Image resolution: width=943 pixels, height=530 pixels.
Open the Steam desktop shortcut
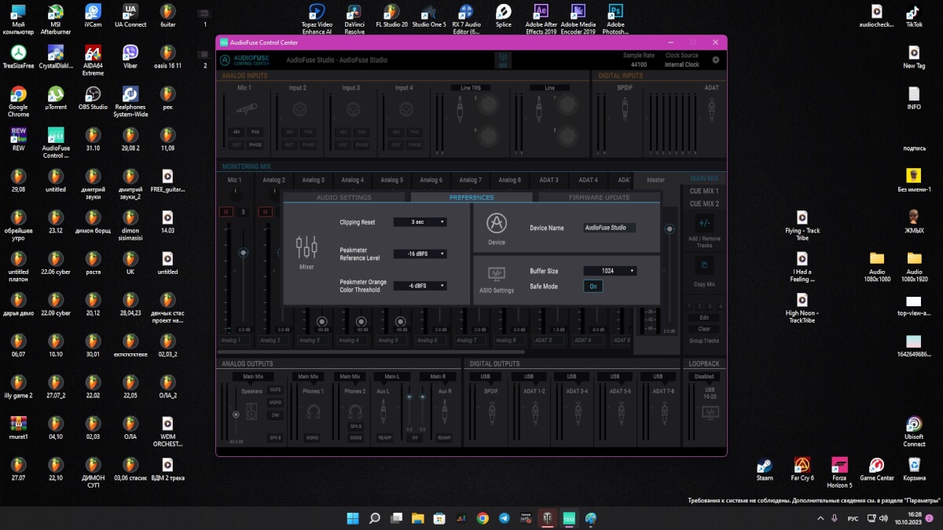pyautogui.click(x=764, y=468)
